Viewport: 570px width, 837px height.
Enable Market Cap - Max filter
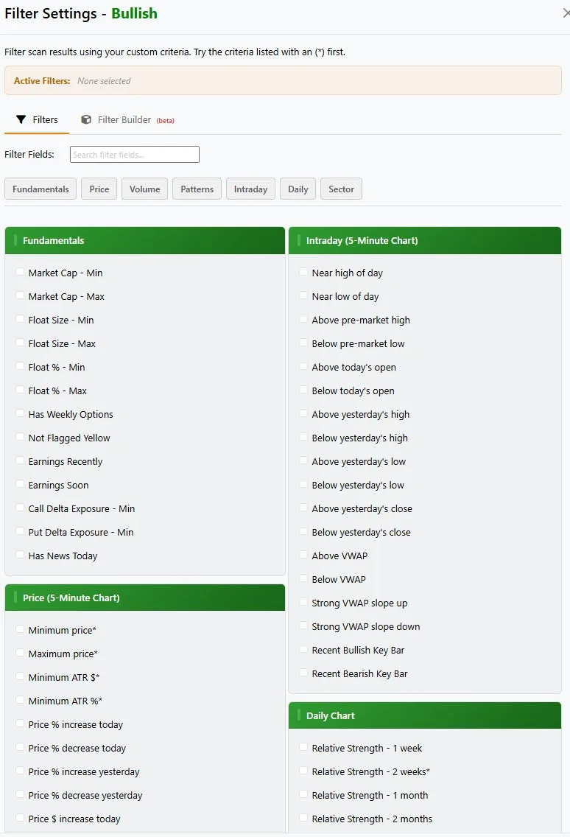(x=20, y=295)
